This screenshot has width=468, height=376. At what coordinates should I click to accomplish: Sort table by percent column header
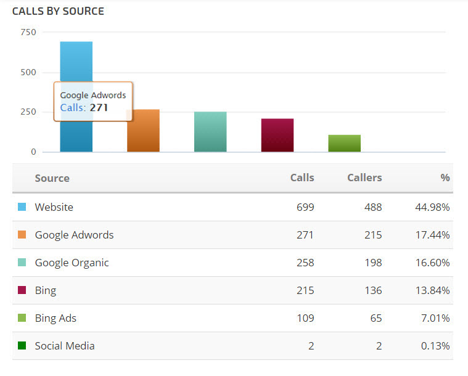pyautogui.click(x=445, y=178)
